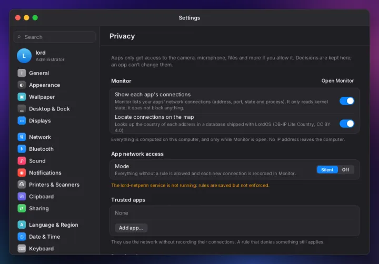Screen dimensions: 379x264
Task: Open the Printers & Scanners icon
Action: point(22,185)
